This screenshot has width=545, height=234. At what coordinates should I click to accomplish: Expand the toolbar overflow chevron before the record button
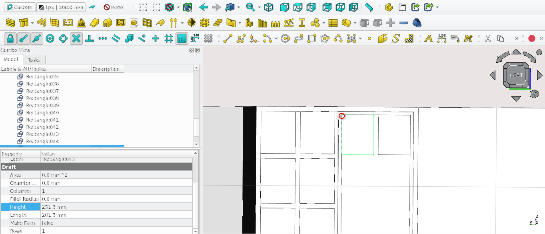tap(517, 39)
